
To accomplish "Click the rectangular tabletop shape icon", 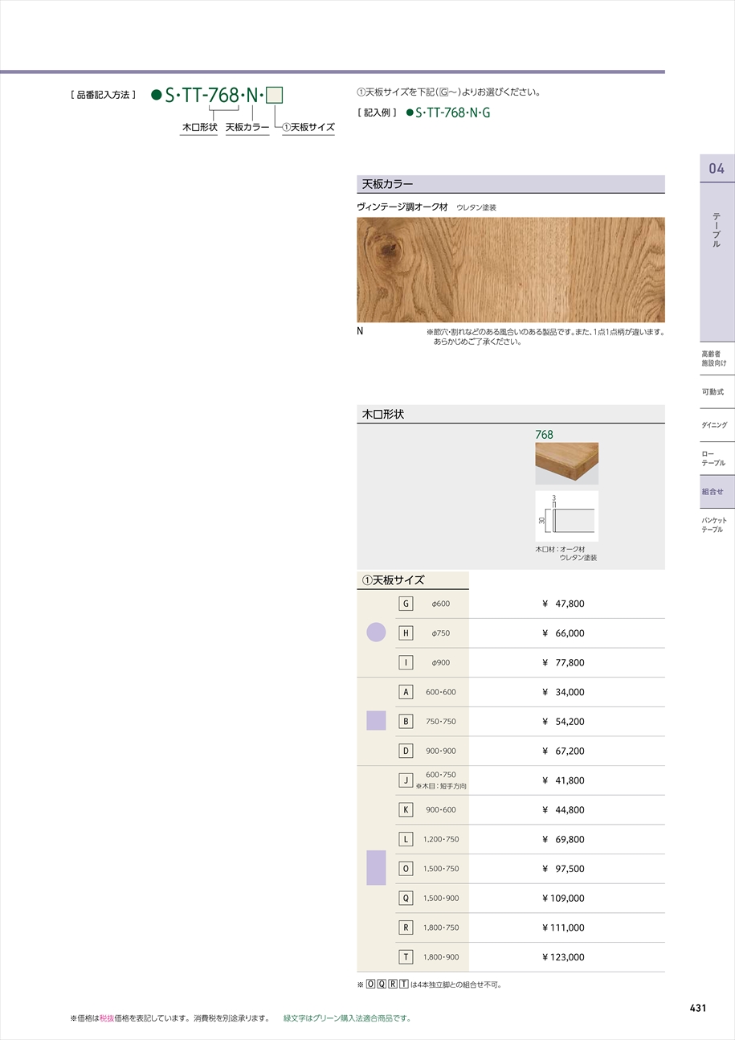I will coord(376,868).
